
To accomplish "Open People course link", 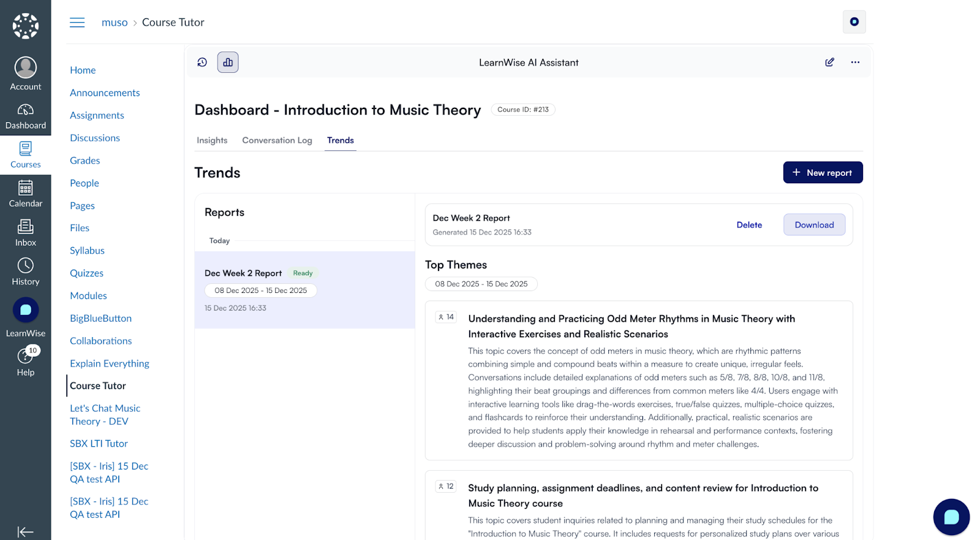I will (x=85, y=183).
